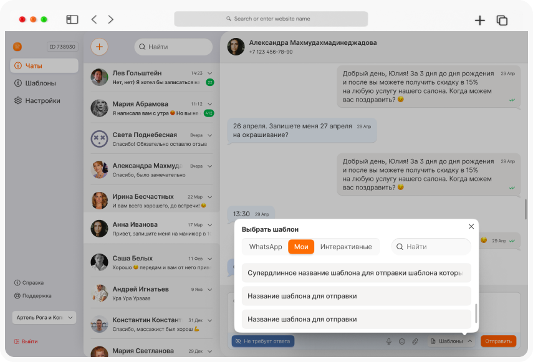This screenshot has width=533, height=362.
Task: Open chat with Андрей Игнатьев
Action: click(x=151, y=293)
